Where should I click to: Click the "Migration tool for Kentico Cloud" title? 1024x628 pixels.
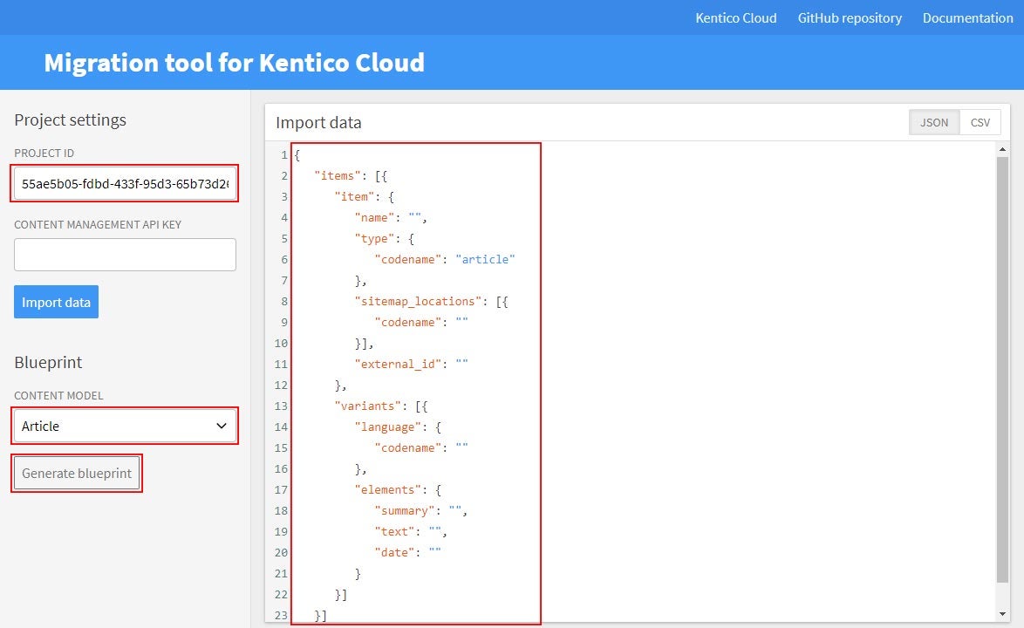click(234, 63)
